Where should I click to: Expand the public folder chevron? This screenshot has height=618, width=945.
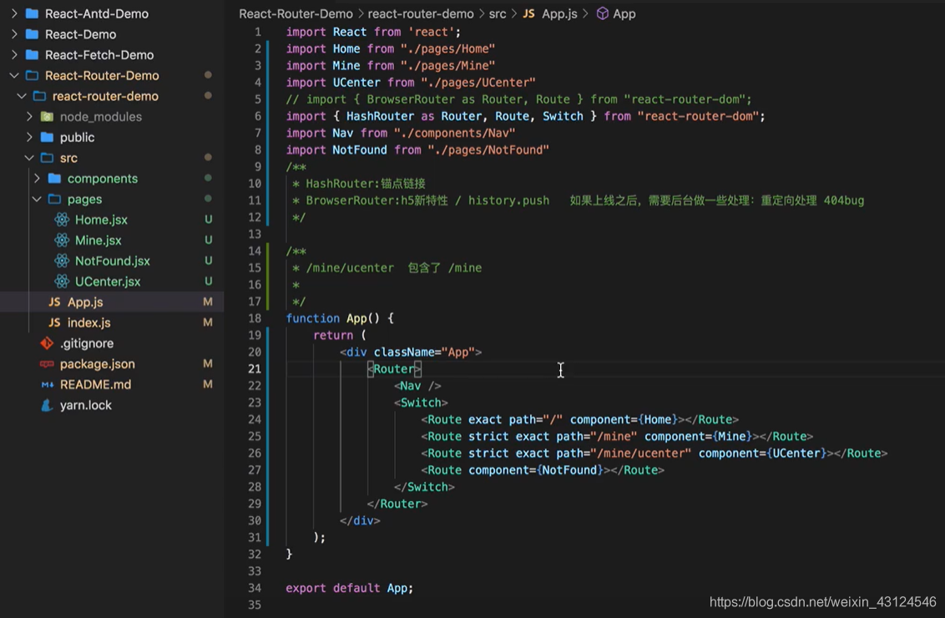[x=29, y=137]
